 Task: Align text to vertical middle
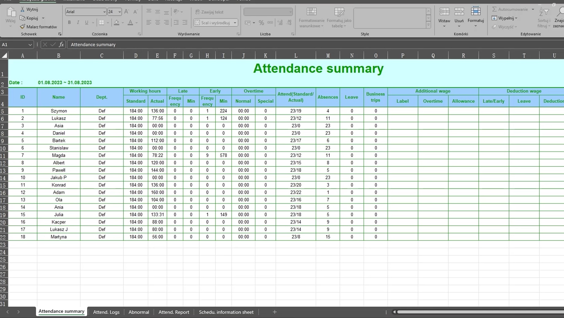(158, 12)
